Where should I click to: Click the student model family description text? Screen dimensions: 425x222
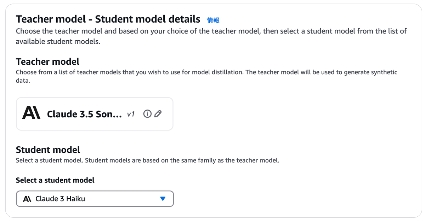pos(147,160)
